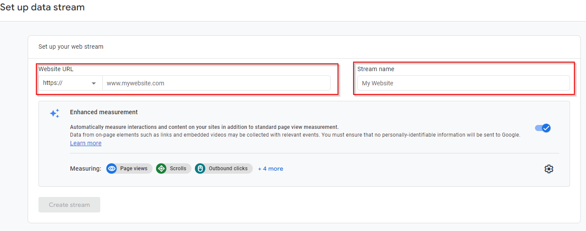Click the Website URL input field

coord(216,83)
